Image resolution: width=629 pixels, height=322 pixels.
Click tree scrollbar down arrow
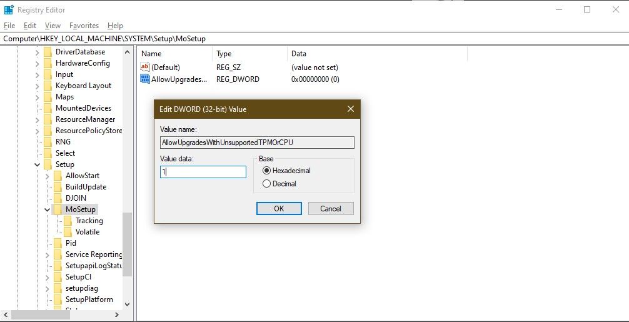coord(127,304)
